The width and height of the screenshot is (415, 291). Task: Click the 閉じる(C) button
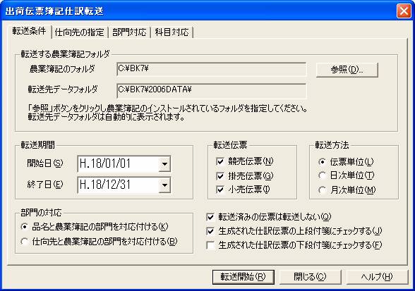click(x=310, y=277)
